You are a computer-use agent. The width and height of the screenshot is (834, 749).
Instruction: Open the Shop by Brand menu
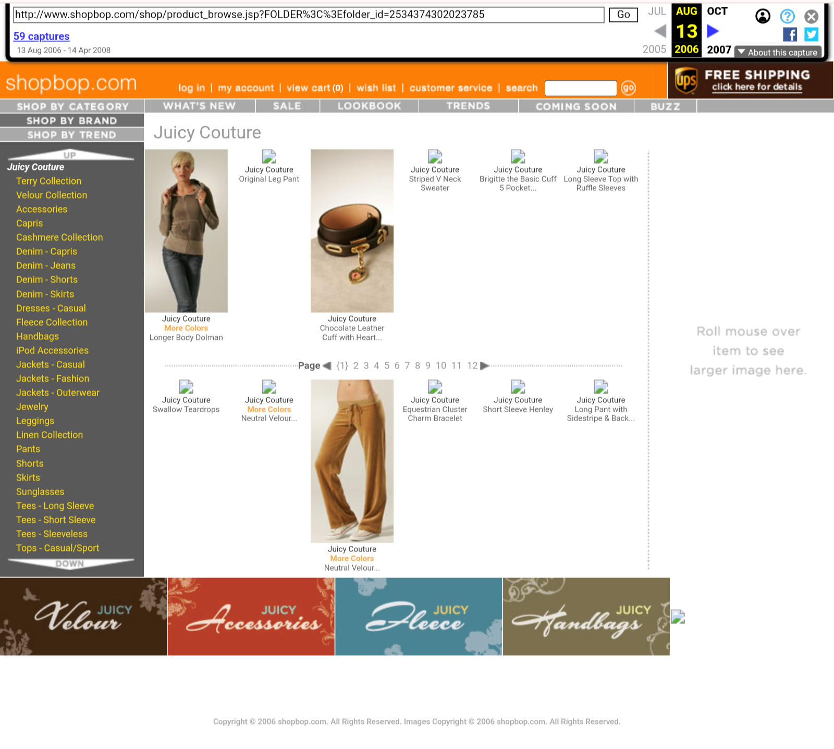click(72, 120)
